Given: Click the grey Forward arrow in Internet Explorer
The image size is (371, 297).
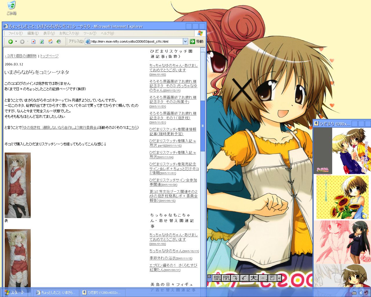Looking at the screenshot, I should point(22,41).
